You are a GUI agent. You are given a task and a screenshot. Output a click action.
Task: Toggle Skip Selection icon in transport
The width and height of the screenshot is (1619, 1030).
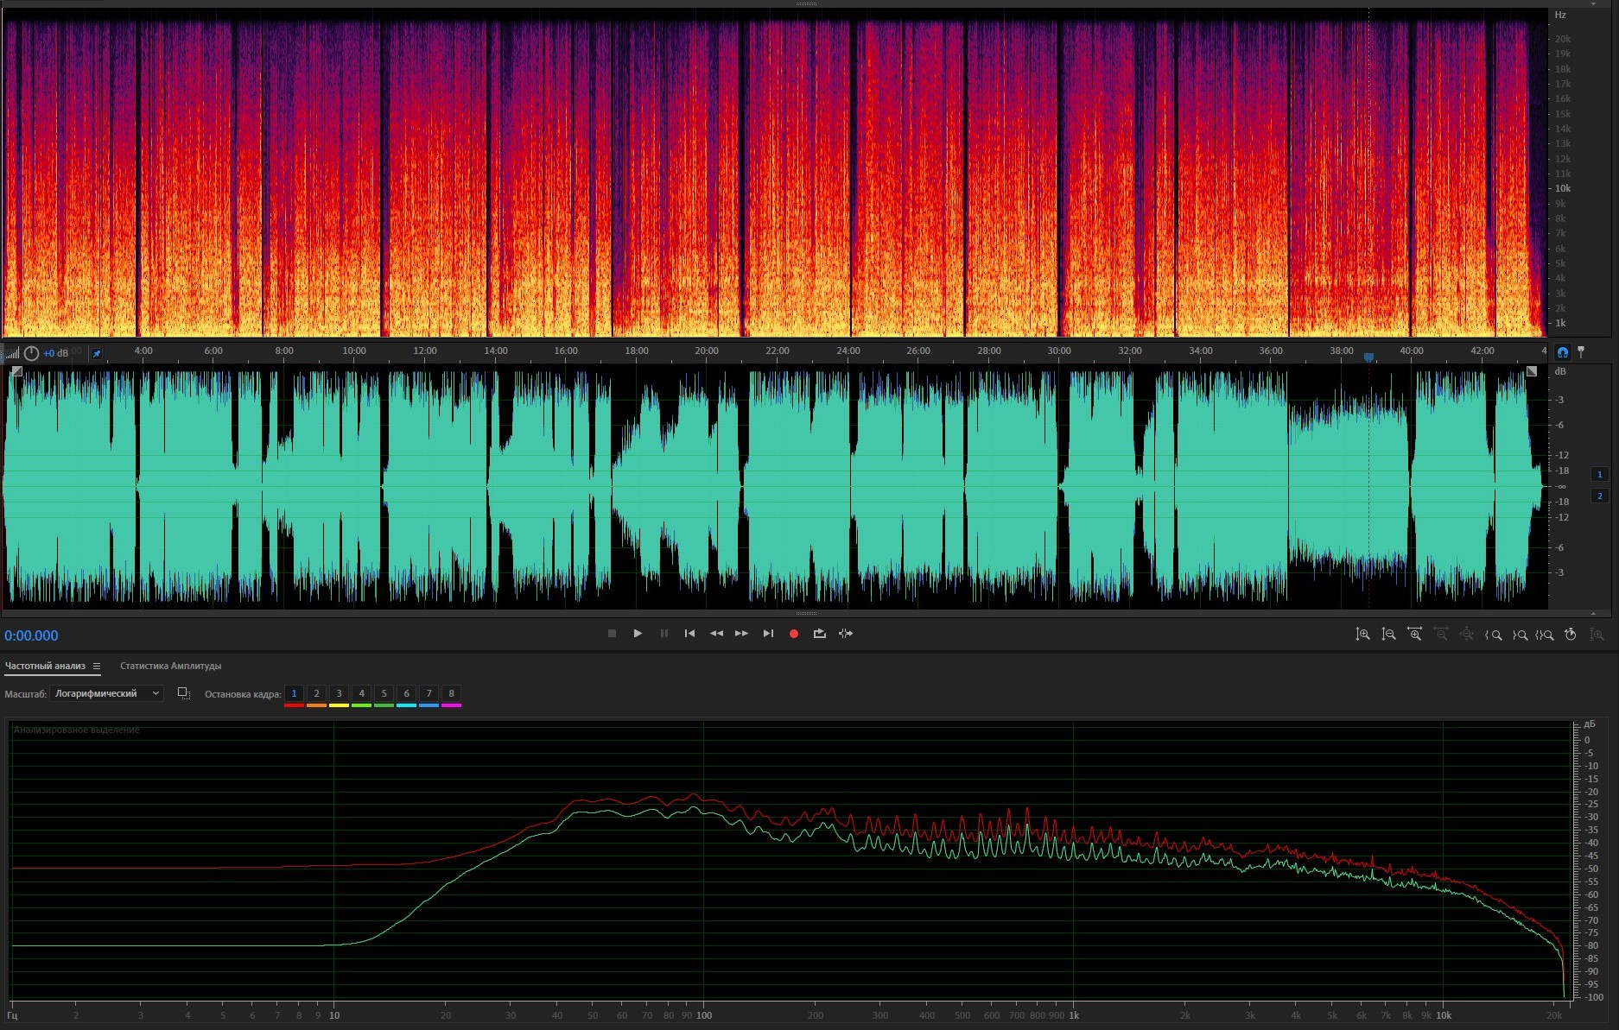coord(846,634)
